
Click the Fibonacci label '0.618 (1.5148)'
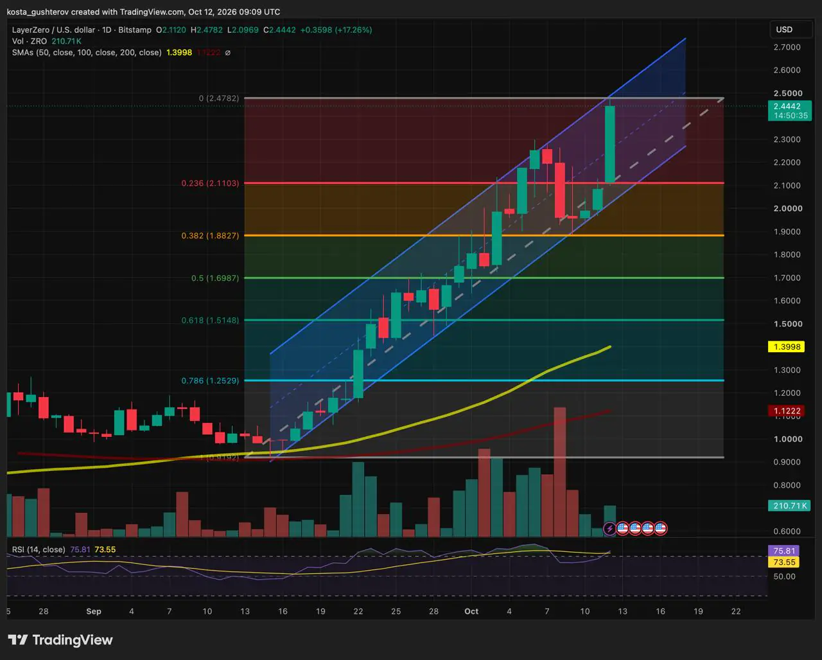coord(210,320)
